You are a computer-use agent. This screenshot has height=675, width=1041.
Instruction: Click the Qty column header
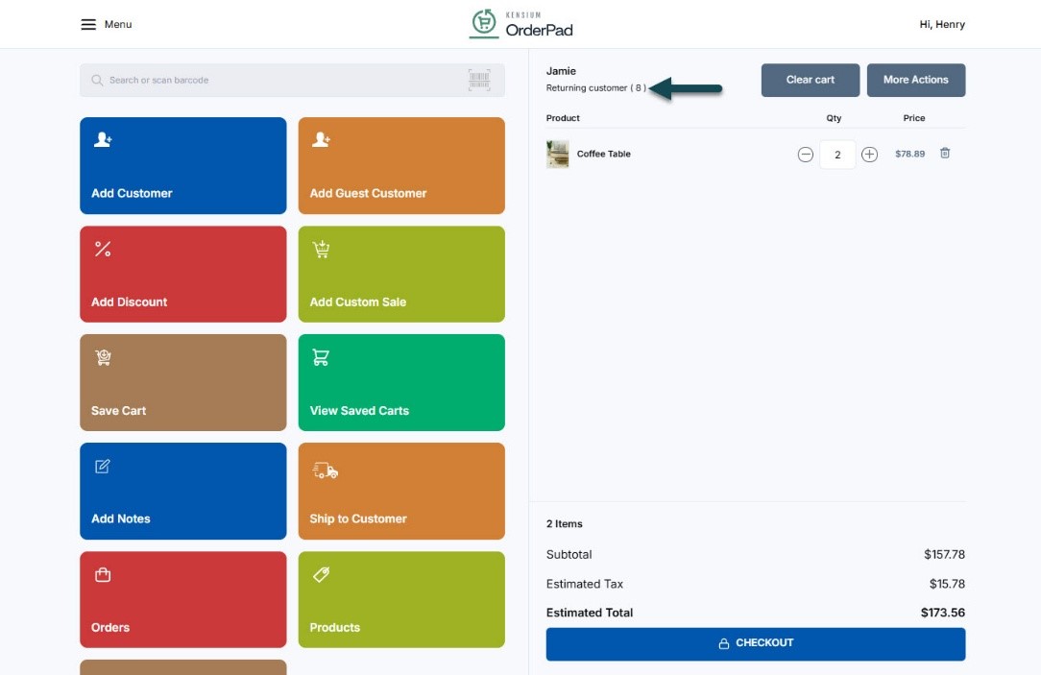834,118
